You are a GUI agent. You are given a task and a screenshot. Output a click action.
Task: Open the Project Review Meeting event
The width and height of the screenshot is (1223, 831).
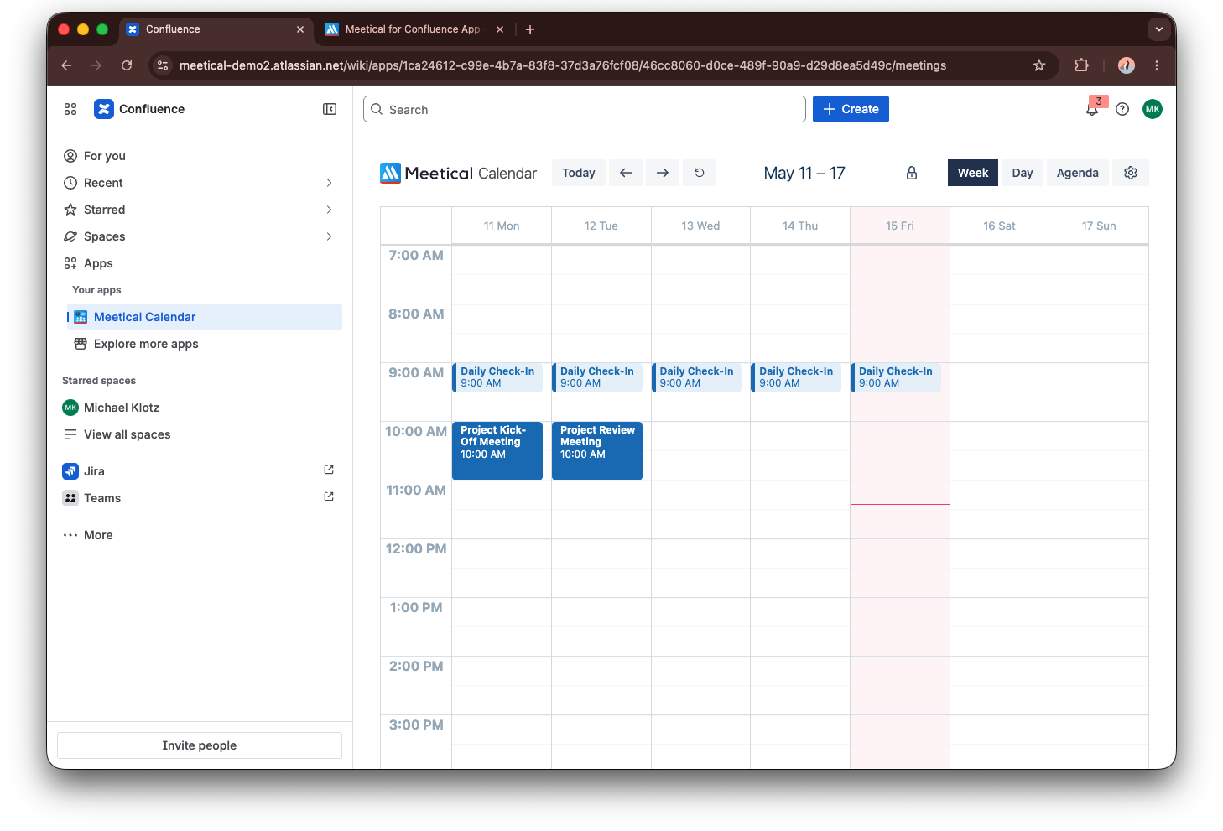coord(597,451)
